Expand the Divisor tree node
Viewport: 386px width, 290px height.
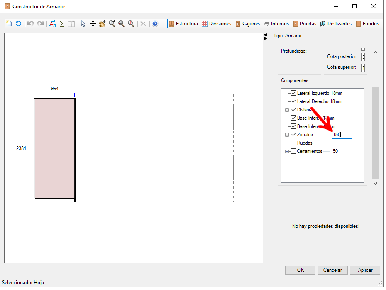(287, 110)
